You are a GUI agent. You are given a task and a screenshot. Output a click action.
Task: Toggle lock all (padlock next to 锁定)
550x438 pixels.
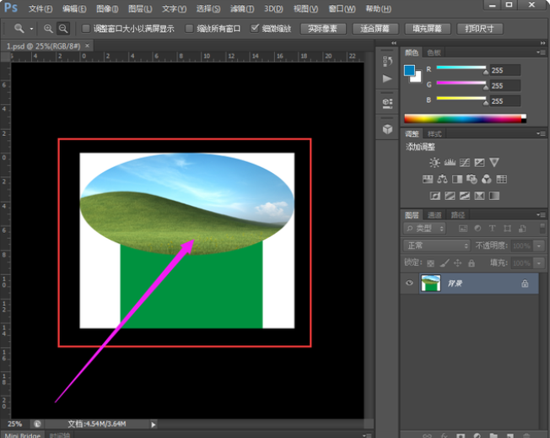point(472,262)
